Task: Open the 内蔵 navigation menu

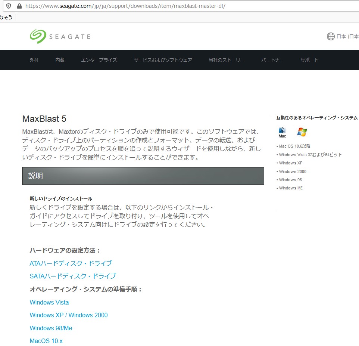Action: pyautogui.click(x=60, y=60)
